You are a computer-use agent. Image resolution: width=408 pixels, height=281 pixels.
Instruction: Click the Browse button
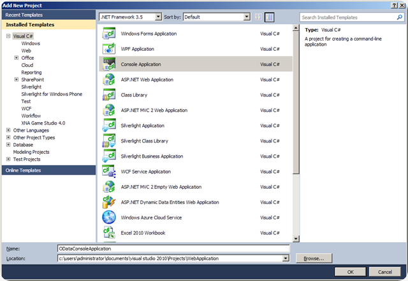pyautogui.click(x=313, y=259)
